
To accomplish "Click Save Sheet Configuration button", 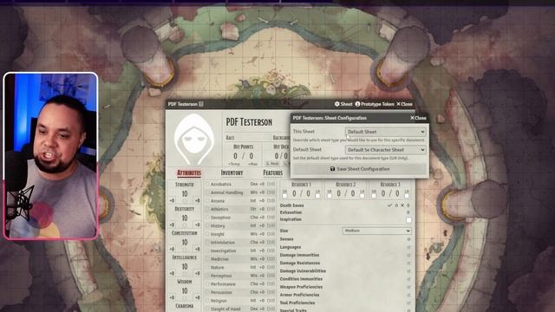I will pyautogui.click(x=360, y=169).
